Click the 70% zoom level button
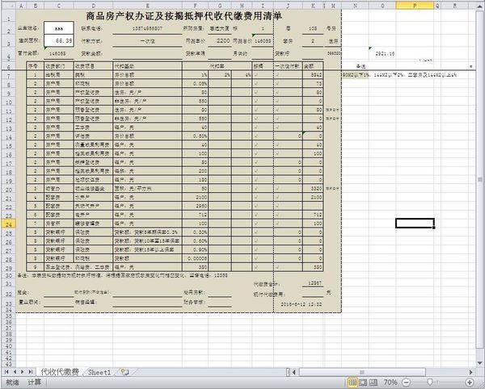This screenshot has height=389, width=485. [390, 383]
